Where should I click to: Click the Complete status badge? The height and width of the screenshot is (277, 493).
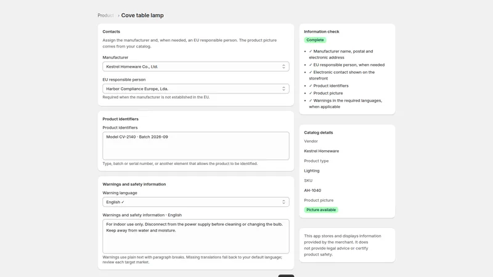click(x=315, y=40)
